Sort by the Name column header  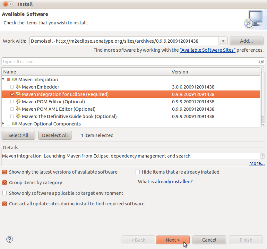(x=85, y=72)
